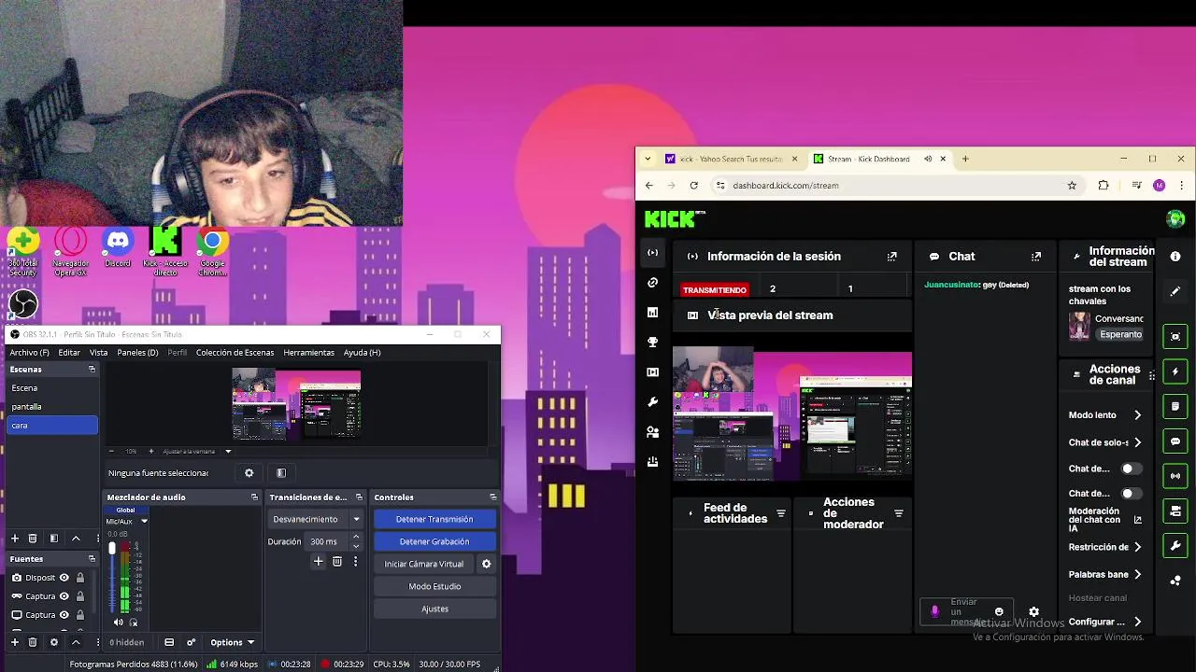Mute Mic/Aux with speaker icon in mixer
The width and height of the screenshot is (1196, 672).
pos(119,623)
